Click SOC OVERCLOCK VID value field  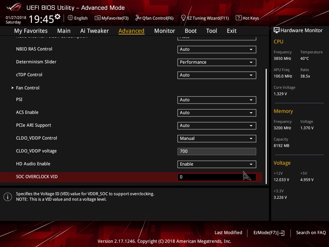217,177
